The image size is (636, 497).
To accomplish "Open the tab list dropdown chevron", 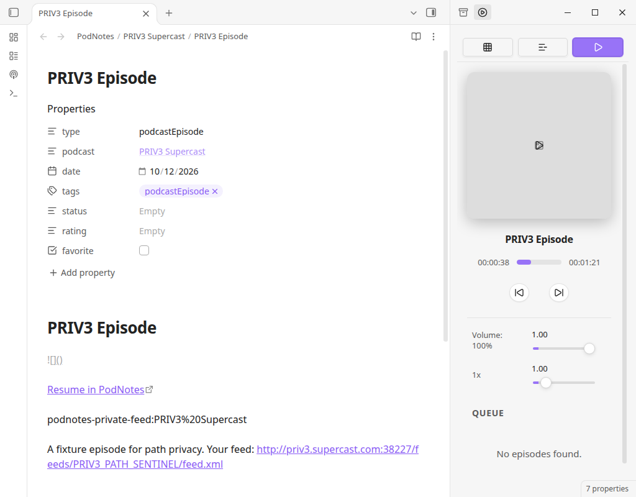I will click(413, 13).
